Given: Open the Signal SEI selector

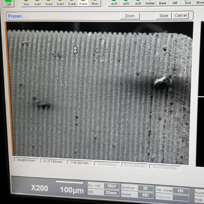Looking at the screenshot, I should pos(145,194).
